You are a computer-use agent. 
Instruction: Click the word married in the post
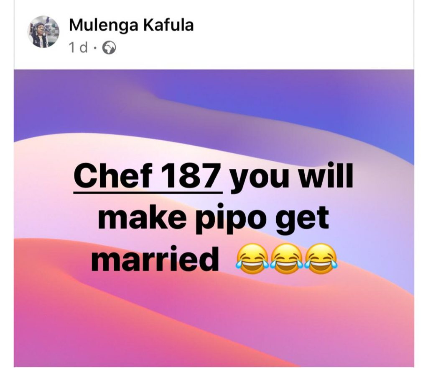(155, 259)
